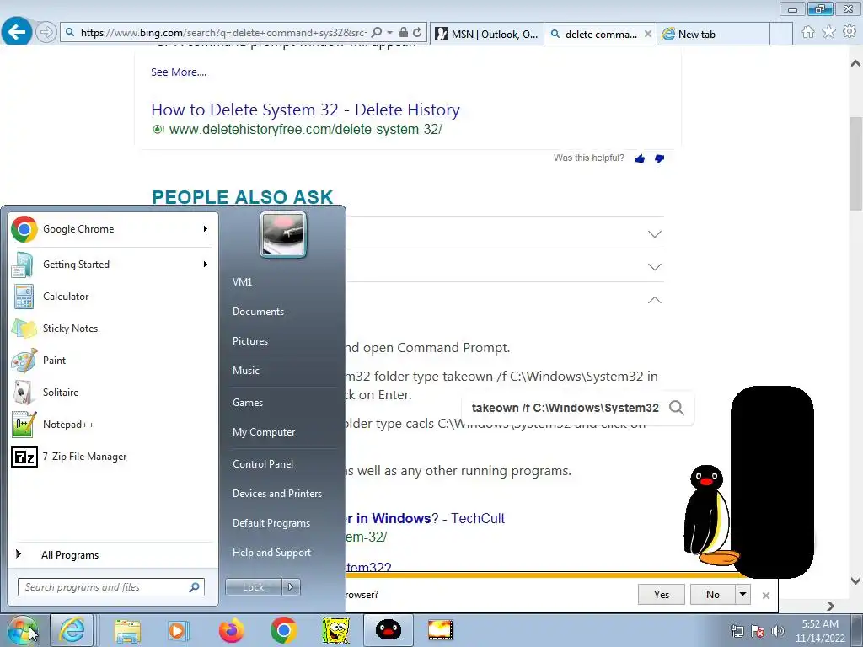The image size is (863, 647).
Task: Launch Paint from Start menu
Action: tap(112, 361)
